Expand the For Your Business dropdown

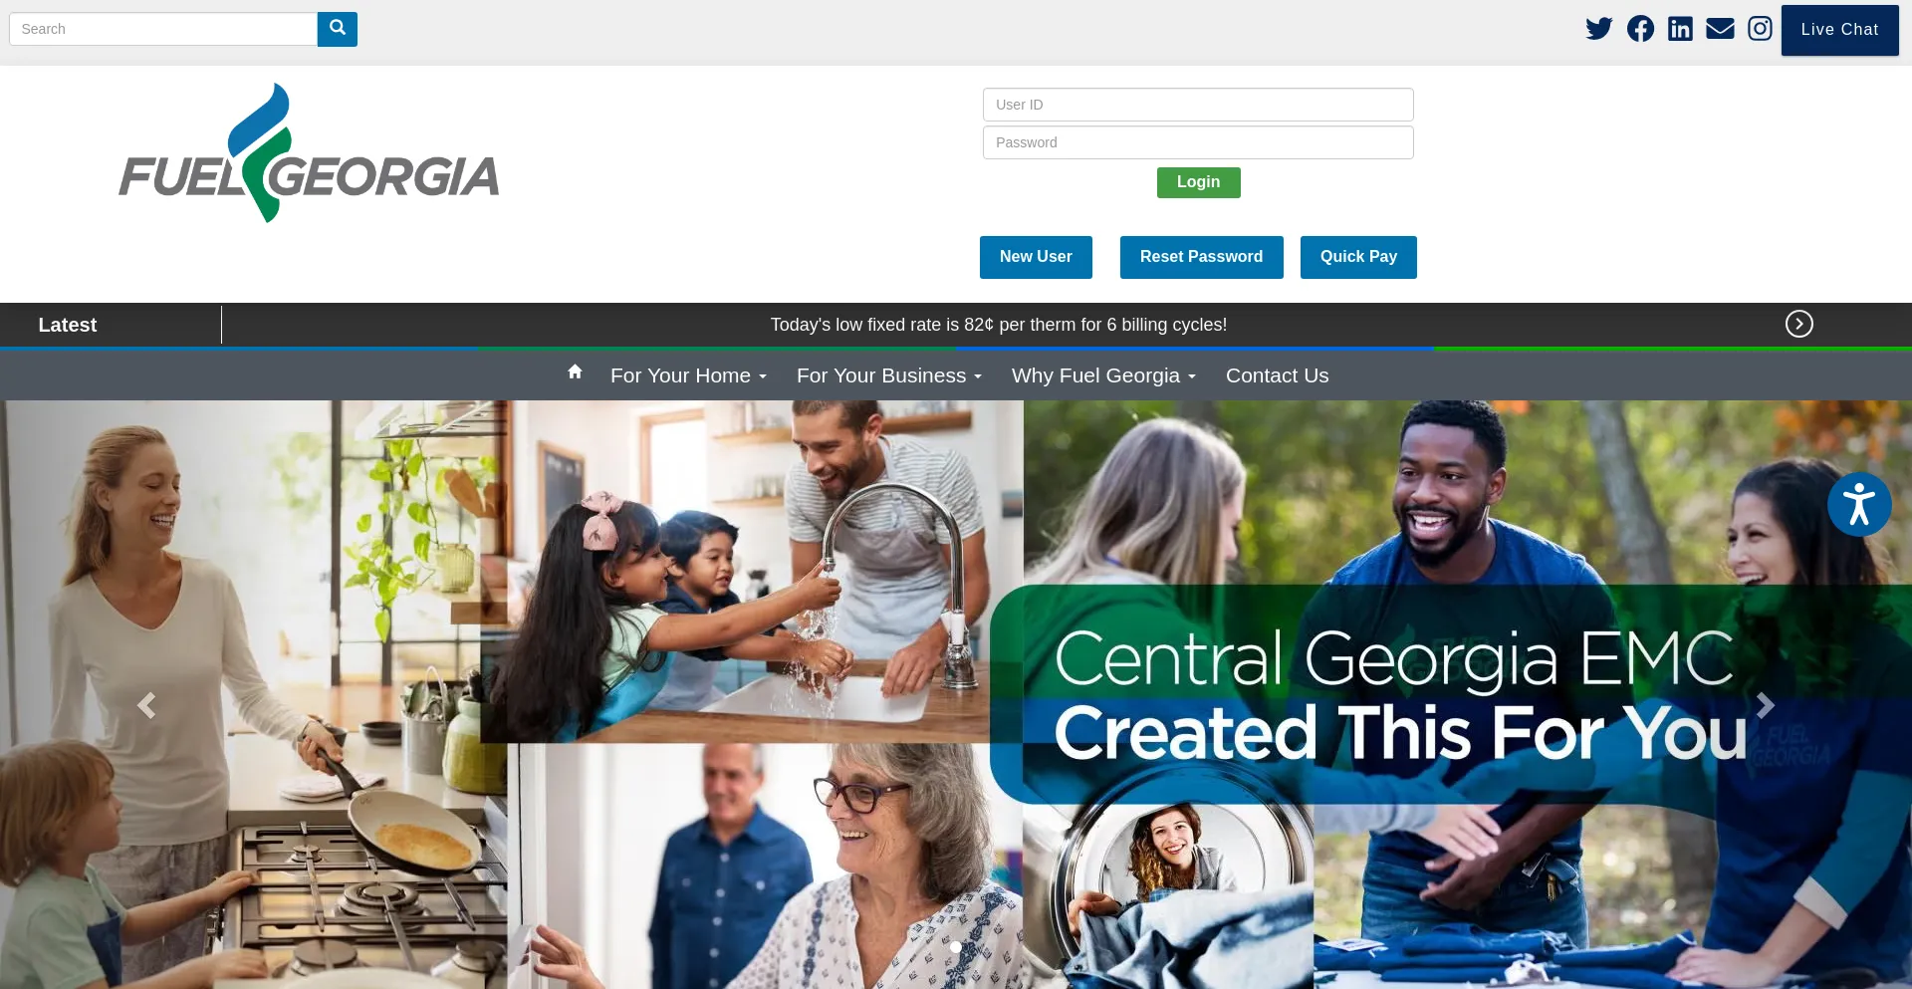tap(888, 375)
